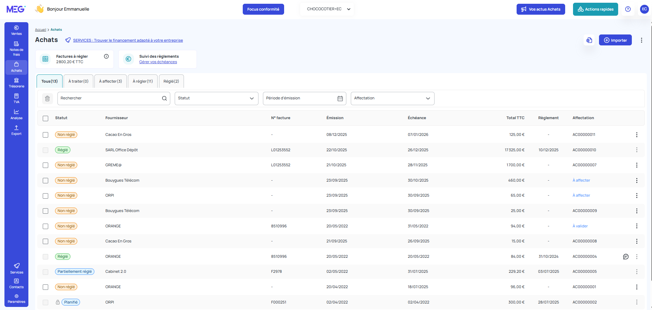The image size is (652, 310).
Task: Open Paramètres in the sidebar
Action: point(16,298)
